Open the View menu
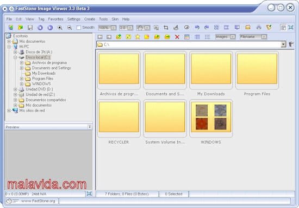299x208 pixels. (x=30, y=19)
